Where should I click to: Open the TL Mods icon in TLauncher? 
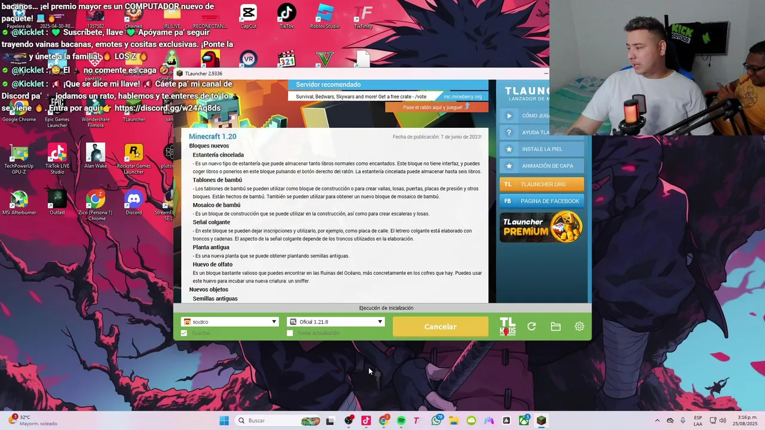click(507, 326)
